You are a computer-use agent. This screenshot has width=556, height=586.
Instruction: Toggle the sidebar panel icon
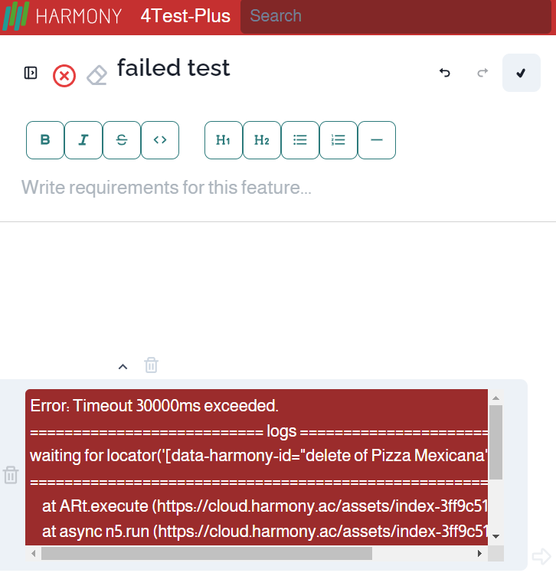click(x=31, y=73)
